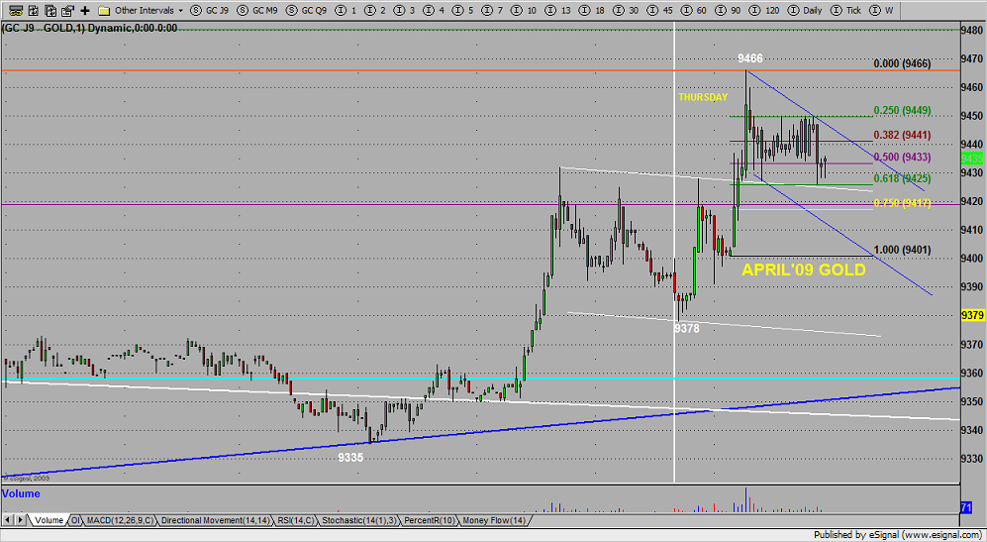Image resolution: width=987 pixels, height=542 pixels.
Task: Click the yellow glasses toolbar icon
Action: pyautogui.click(x=17, y=11)
